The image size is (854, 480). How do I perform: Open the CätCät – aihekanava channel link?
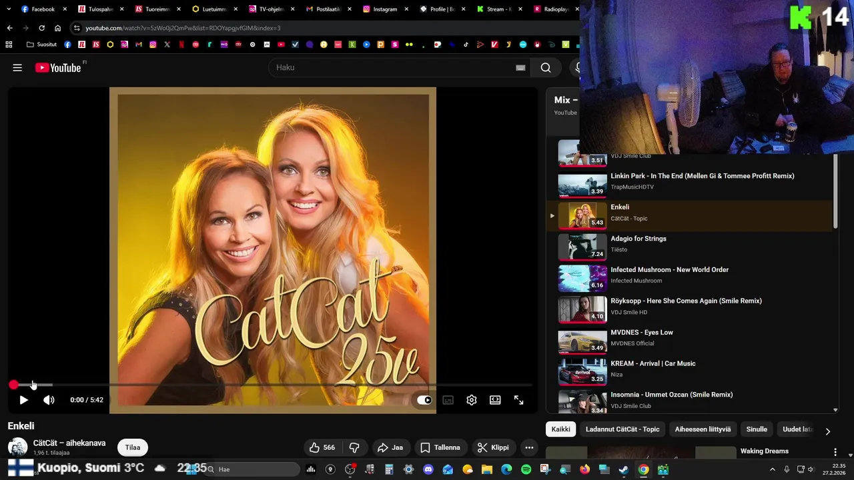point(69,443)
